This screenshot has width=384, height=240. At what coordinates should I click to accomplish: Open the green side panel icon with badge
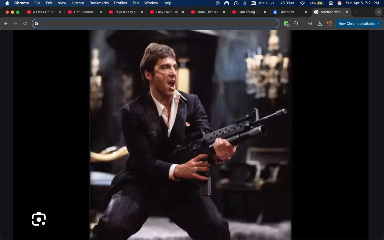(x=286, y=23)
